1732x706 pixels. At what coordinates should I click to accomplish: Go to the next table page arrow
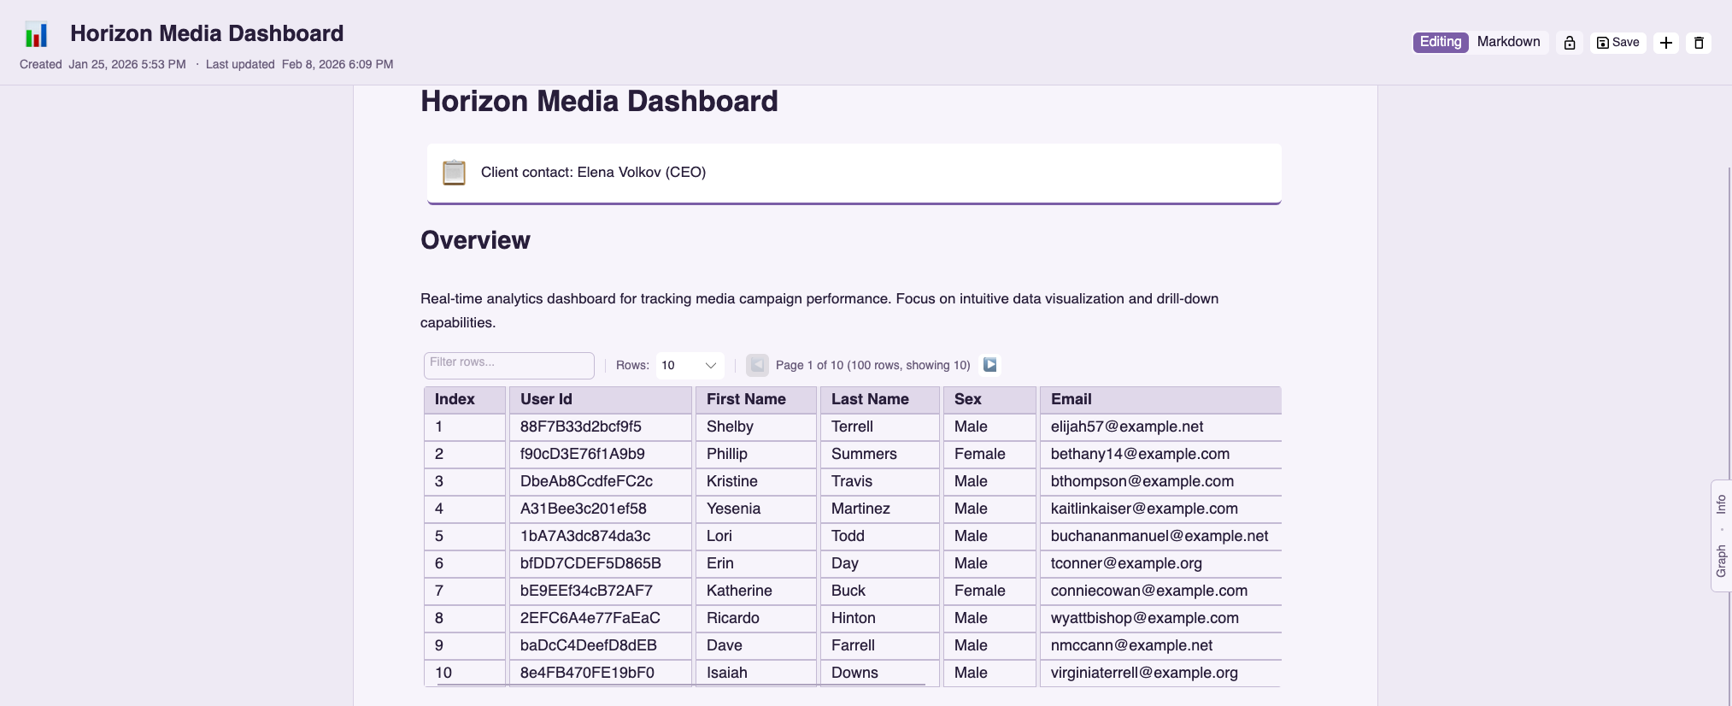click(989, 365)
